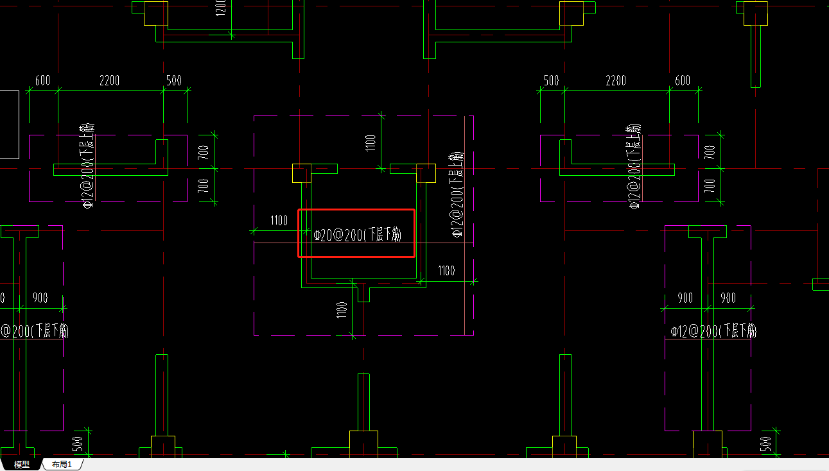
Task: Open the 布局1 layout tab
Action: click(x=62, y=465)
